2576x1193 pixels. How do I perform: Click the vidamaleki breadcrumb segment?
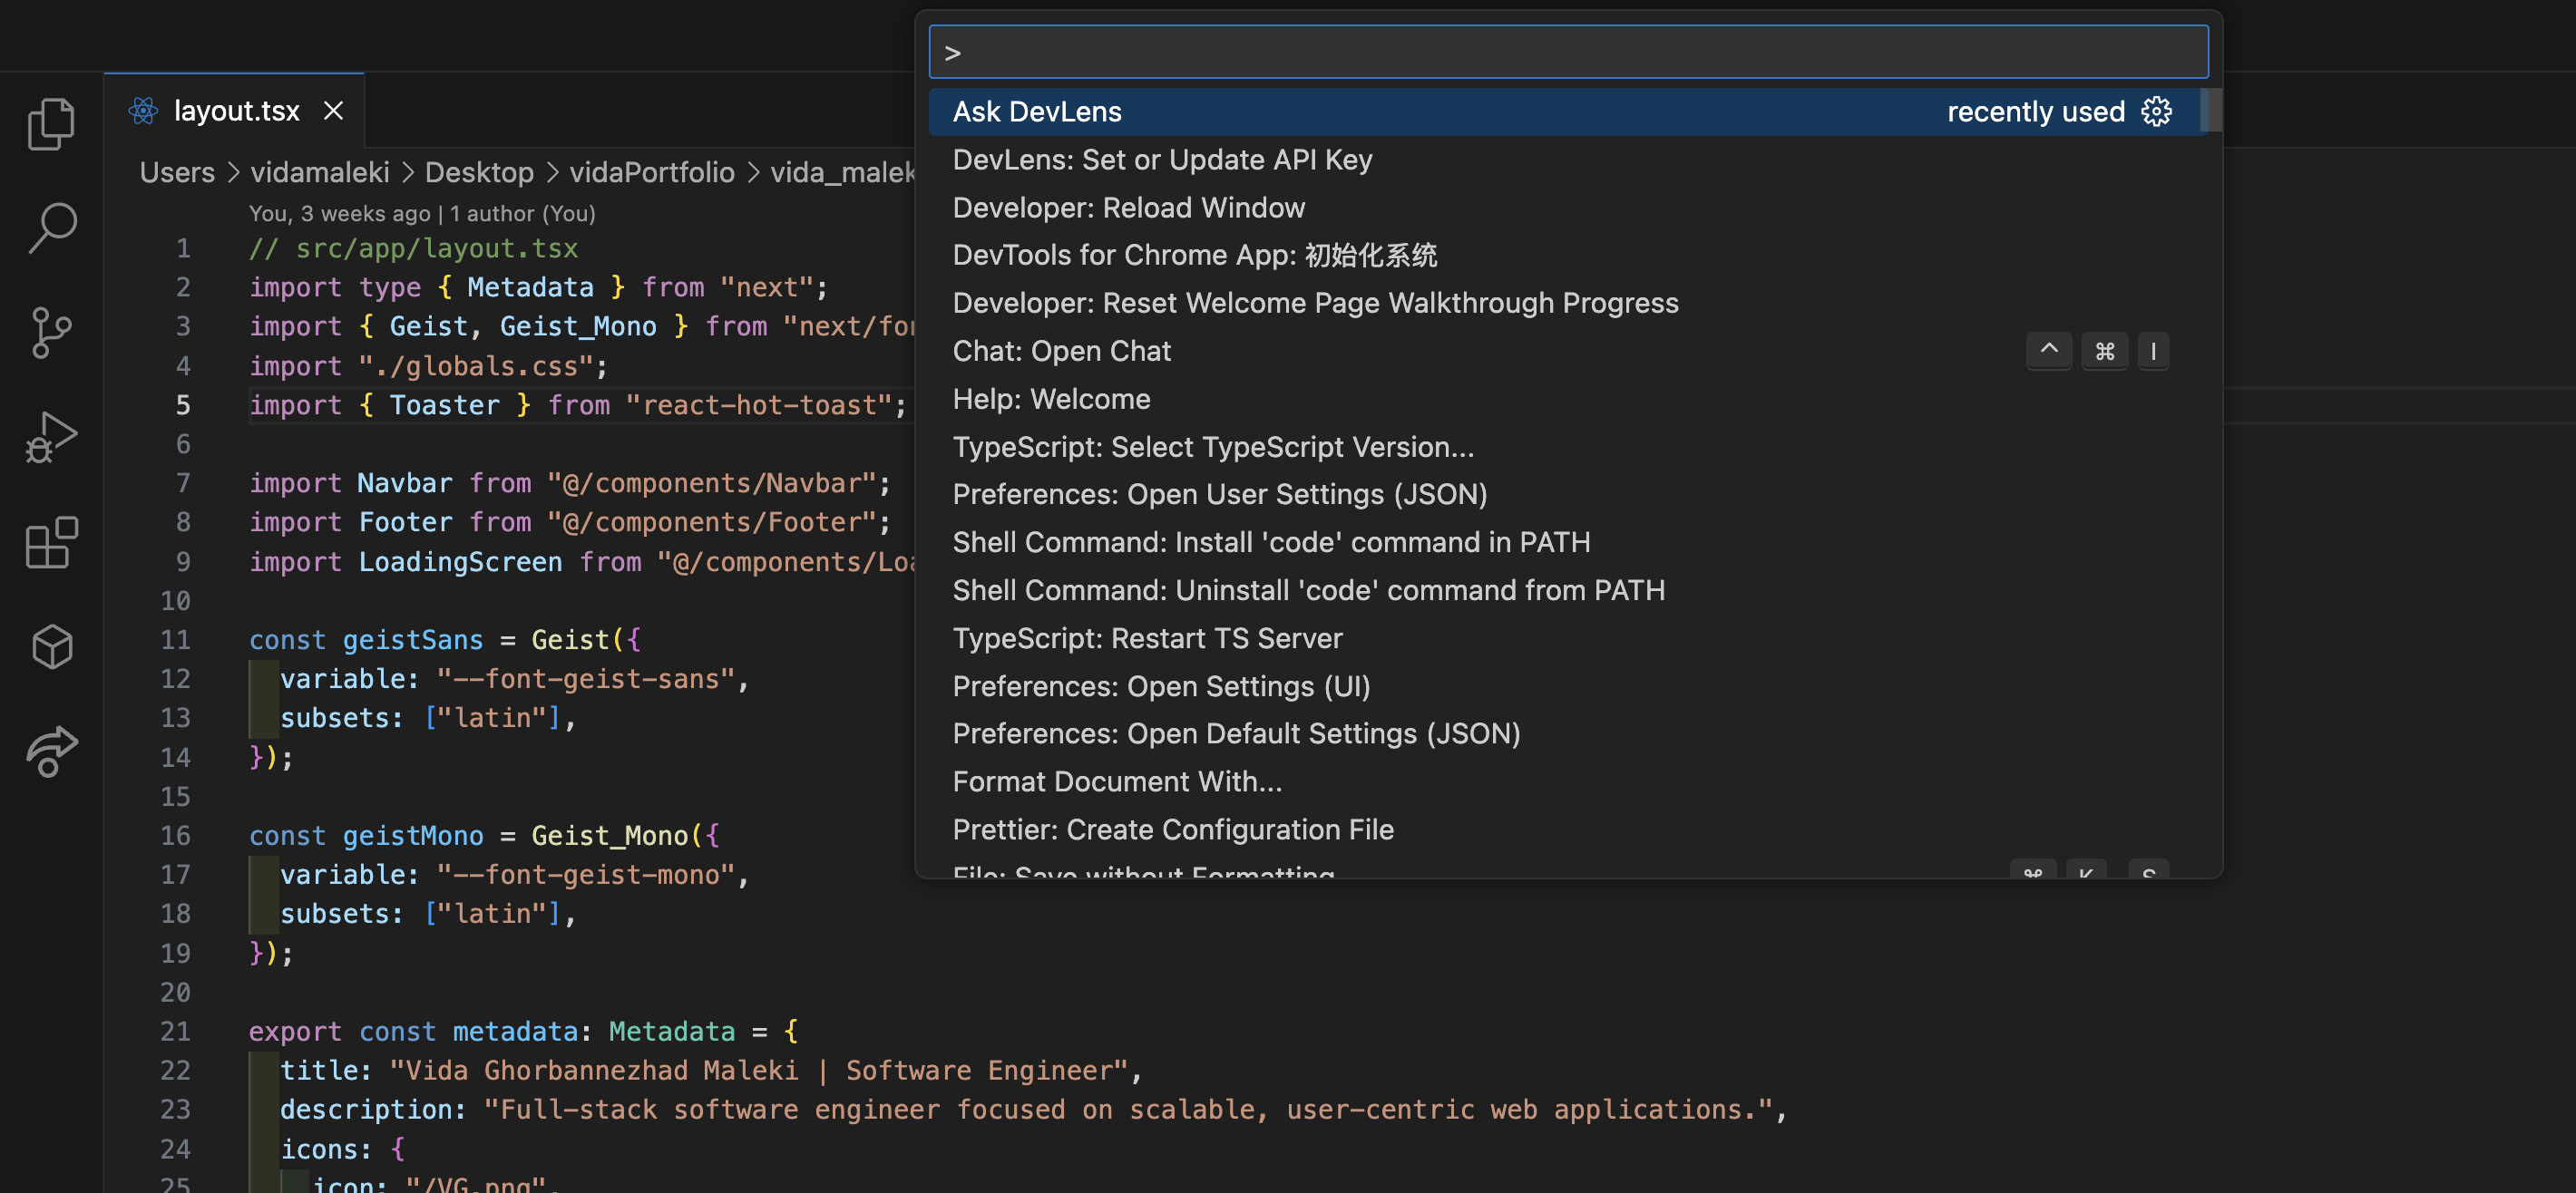pyautogui.click(x=319, y=172)
